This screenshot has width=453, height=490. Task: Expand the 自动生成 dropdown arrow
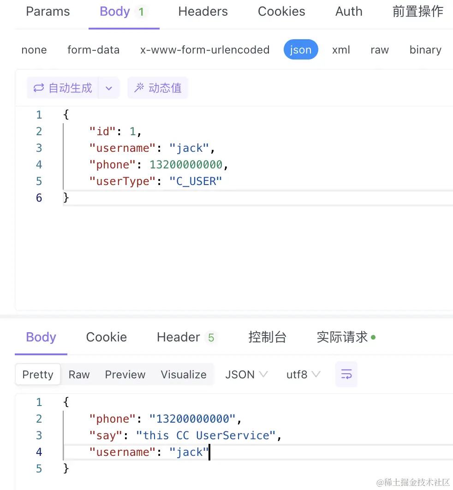click(x=109, y=88)
